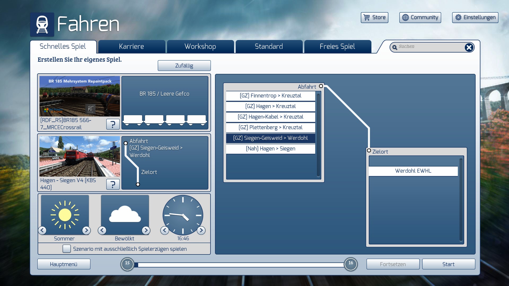The width and height of the screenshot is (509, 286).
Task: Click next season arrow under sun icon
Action: [86, 230]
